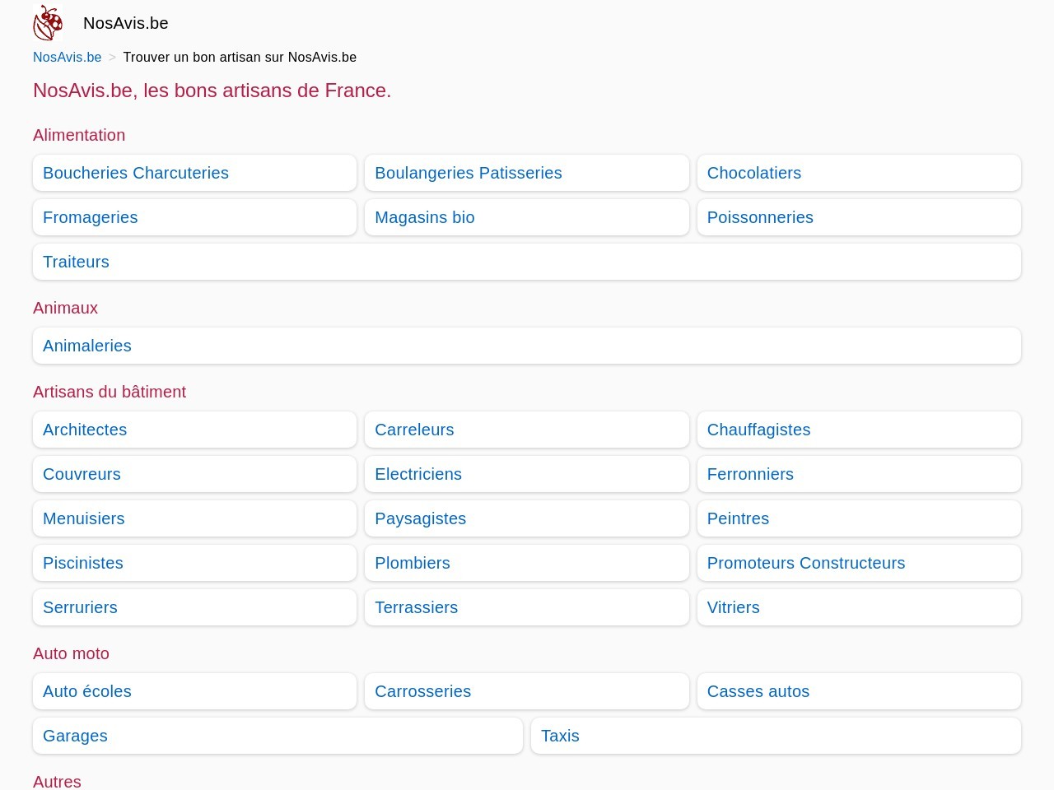Click the Auto moto section heading
Screen dimensions: 1054x790
71,653
